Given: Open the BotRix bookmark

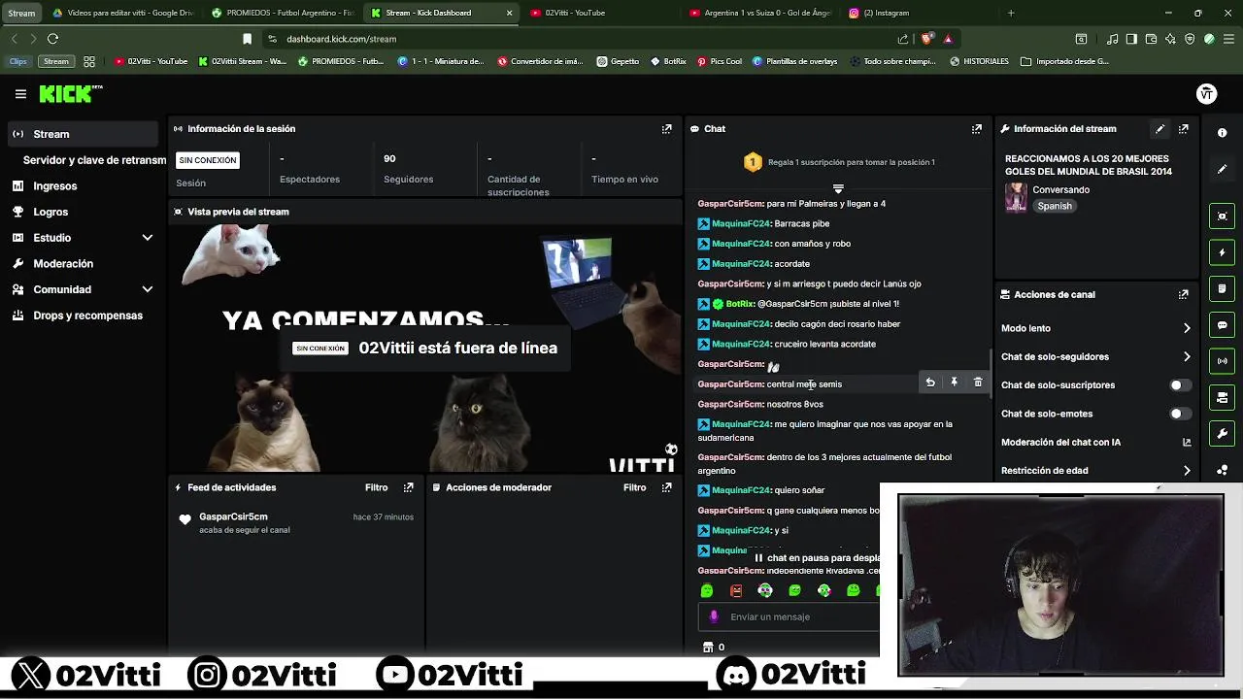Looking at the screenshot, I should click(x=667, y=61).
